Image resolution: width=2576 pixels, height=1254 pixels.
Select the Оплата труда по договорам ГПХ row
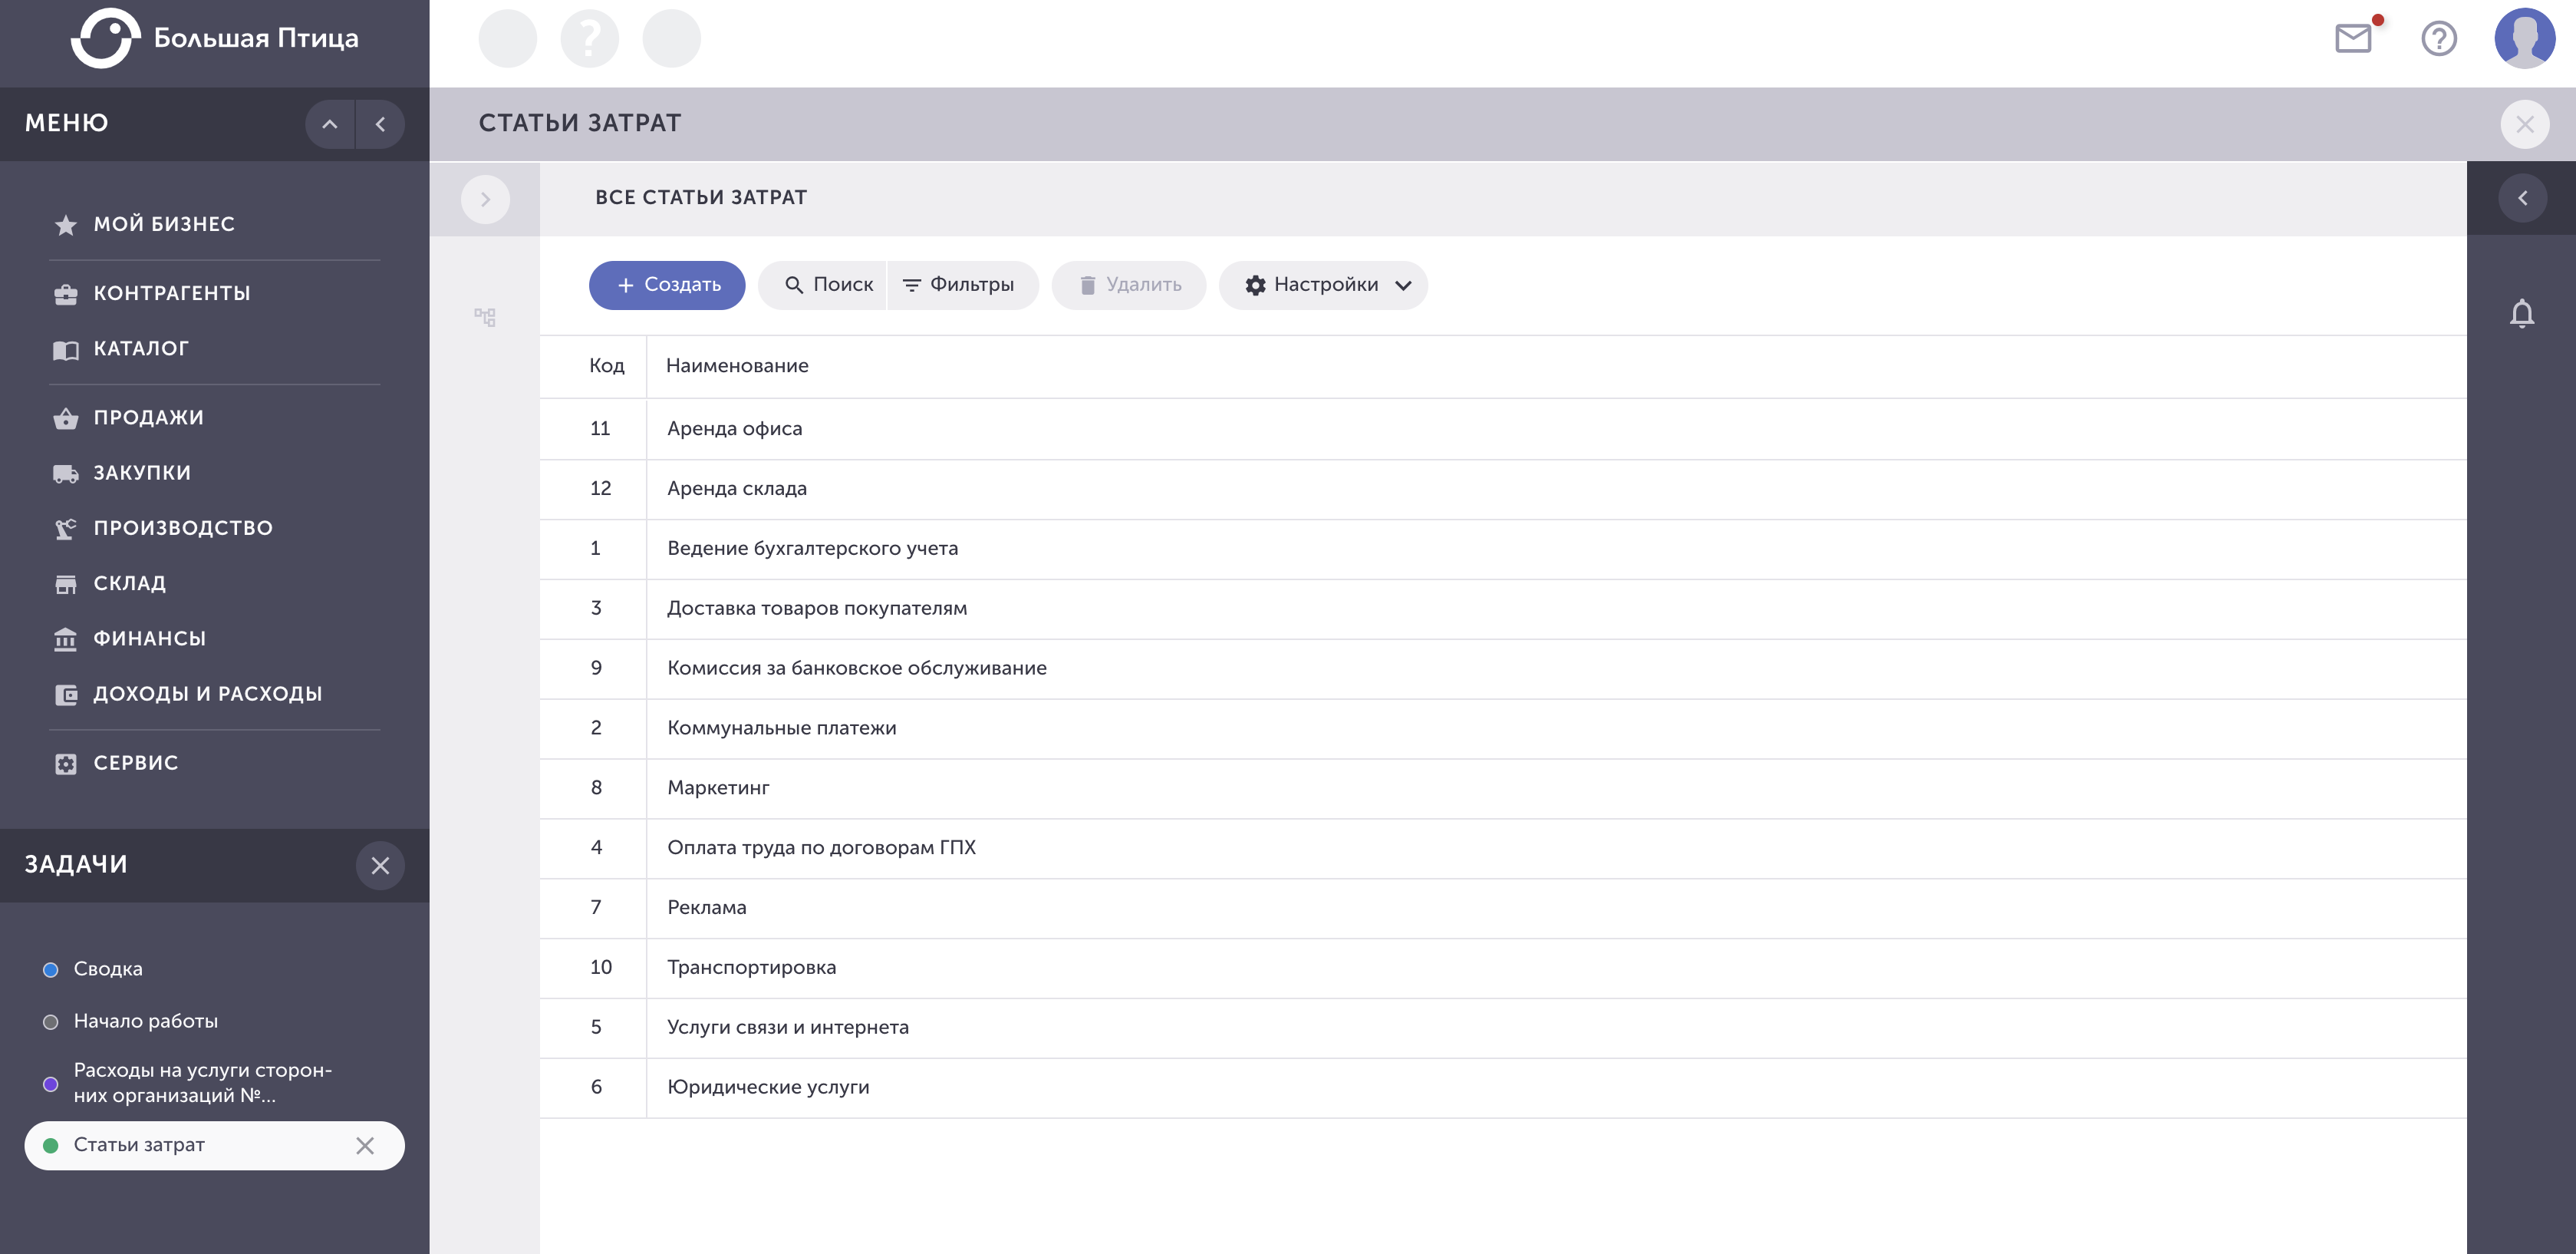coord(1503,849)
